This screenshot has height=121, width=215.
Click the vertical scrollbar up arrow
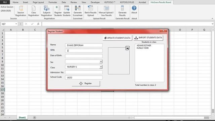(213, 30)
